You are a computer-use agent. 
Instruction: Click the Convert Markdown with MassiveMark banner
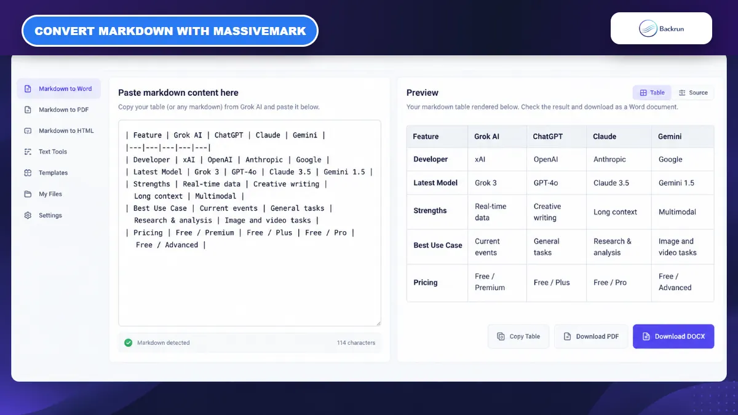click(x=170, y=31)
